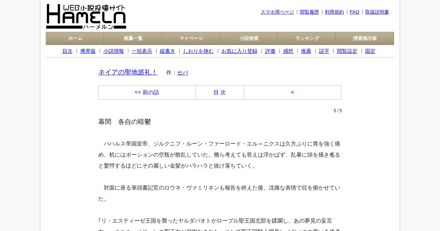Toggle the 固定 link
440x231 pixels.
[370, 51]
